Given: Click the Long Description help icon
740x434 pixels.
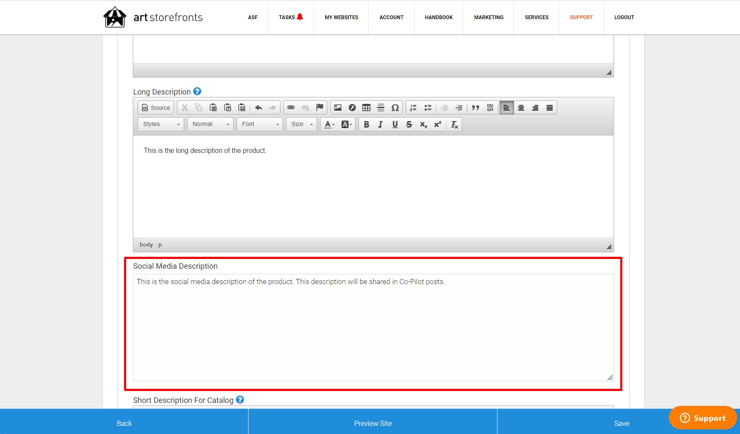Looking at the screenshot, I should [x=197, y=91].
